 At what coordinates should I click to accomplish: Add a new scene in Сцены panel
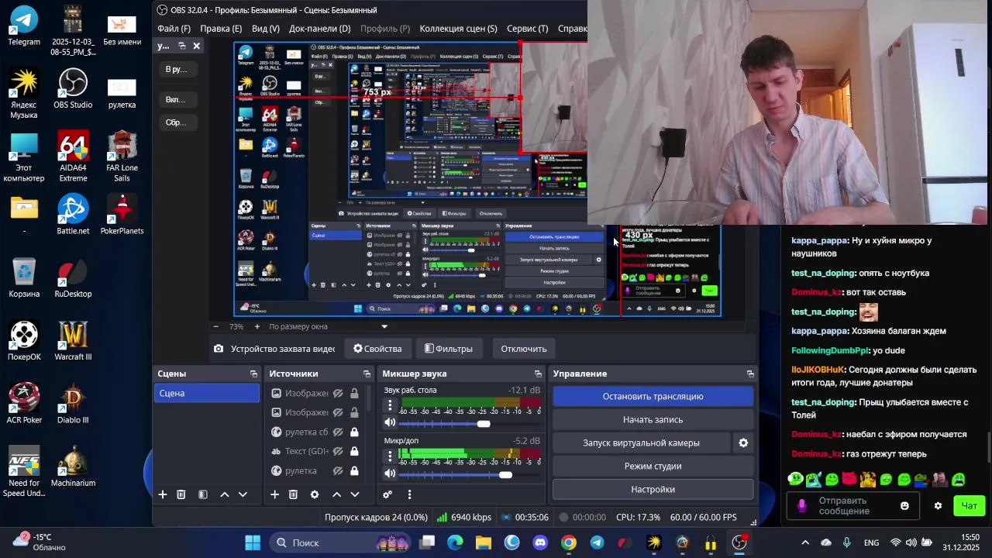[163, 494]
